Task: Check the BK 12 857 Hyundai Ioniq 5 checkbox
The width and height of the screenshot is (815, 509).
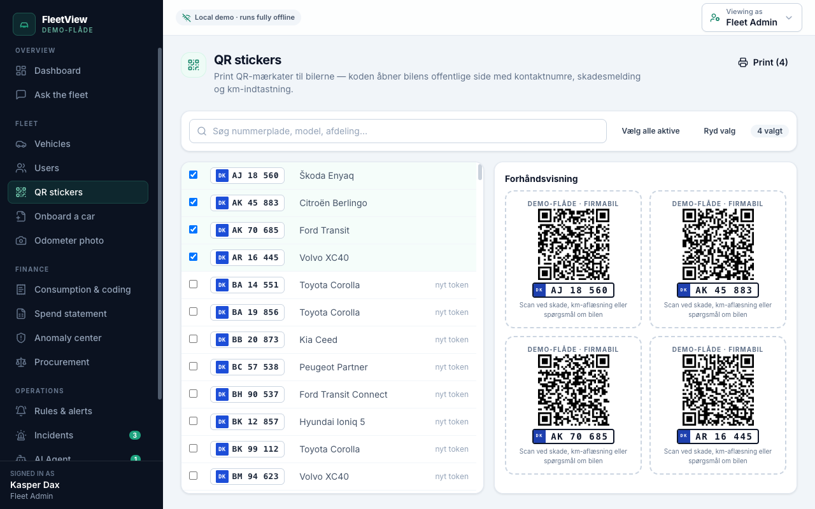Action: pyautogui.click(x=194, y=421)
